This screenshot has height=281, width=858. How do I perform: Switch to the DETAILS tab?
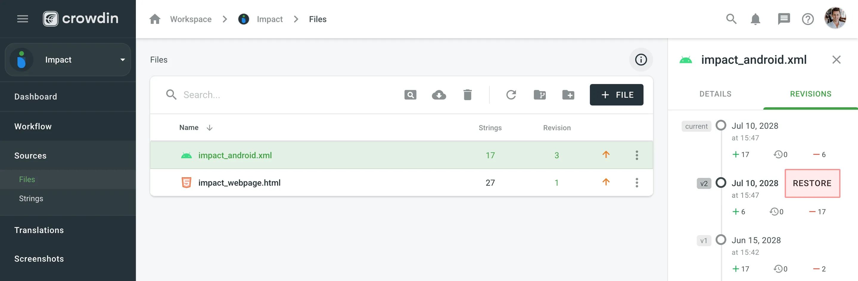tap(715, 94)
